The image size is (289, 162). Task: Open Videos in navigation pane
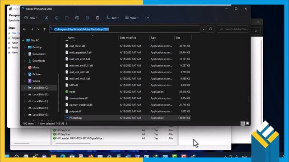(36, 81)
